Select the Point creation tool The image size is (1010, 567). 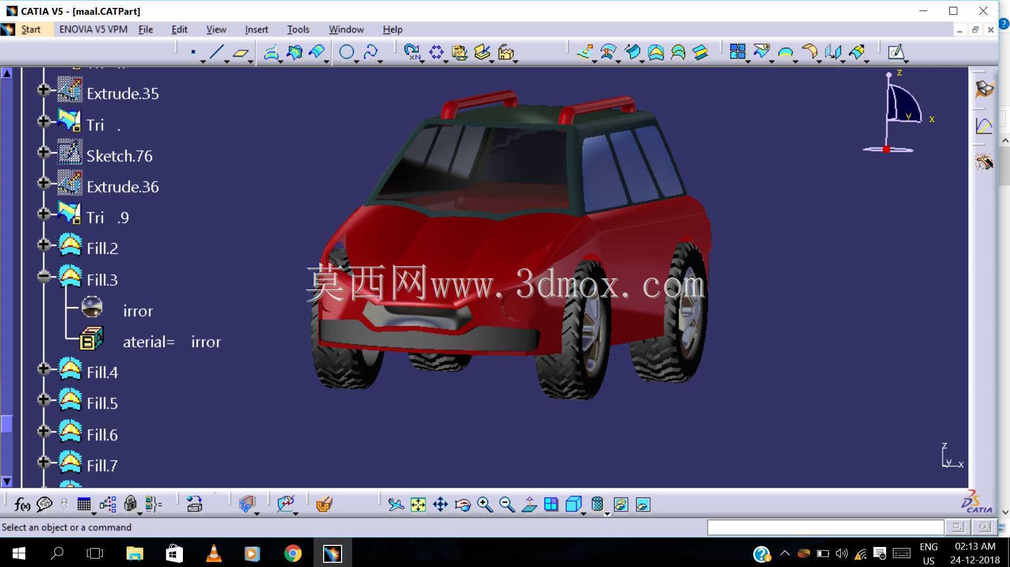pyautogui.click(x=193, y=52)
